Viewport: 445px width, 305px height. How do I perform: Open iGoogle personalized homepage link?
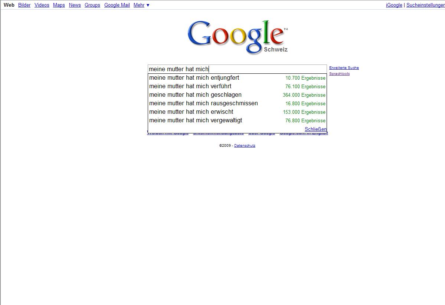click(394, 5)
